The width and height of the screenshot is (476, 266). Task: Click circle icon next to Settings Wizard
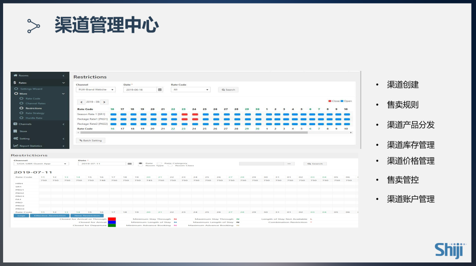(16, 89)
